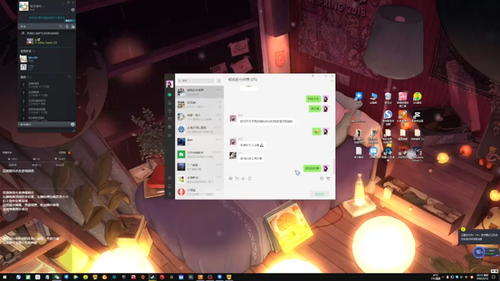Image resolution: width=500 pixels, height=281 pixels.
Task: Open WeChat Moments aperture icon
Action: (x=169, y=127)
